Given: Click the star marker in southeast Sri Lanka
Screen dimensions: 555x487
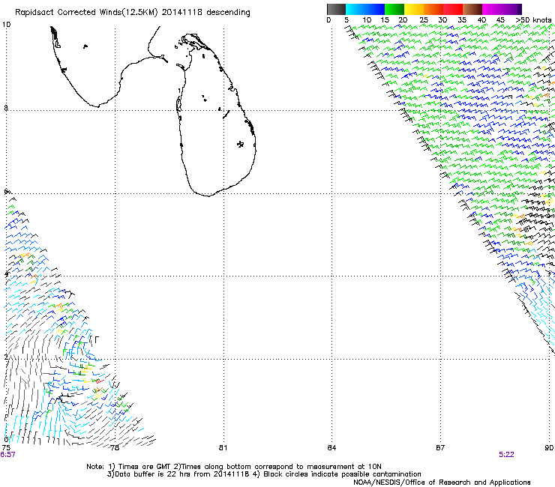Looking at the screenshot, I should point(240,144).
